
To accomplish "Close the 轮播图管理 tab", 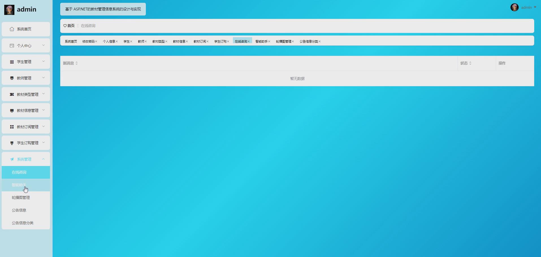I will tap(293, 41).
